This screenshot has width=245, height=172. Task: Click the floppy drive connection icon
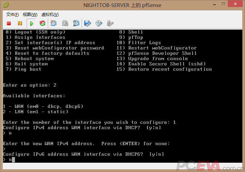(x=88, y=23)
